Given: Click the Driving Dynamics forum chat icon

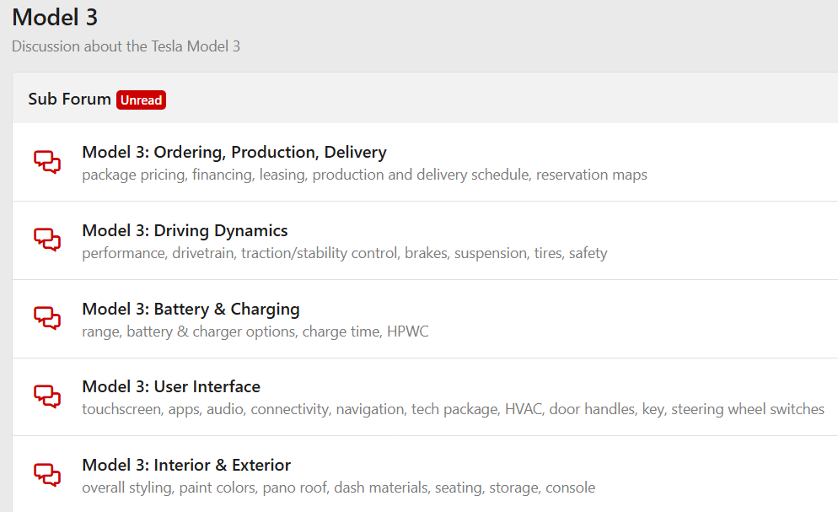Looking at the screenshot, I should [x=47, y=240].
